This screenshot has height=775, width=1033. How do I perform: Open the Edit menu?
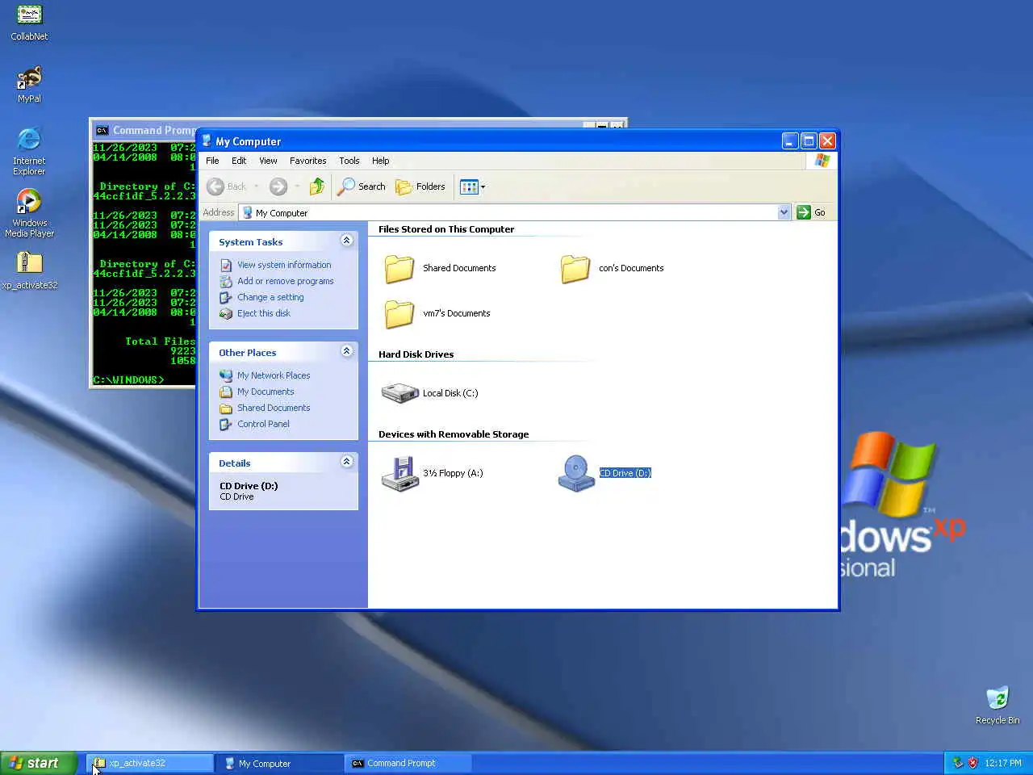239,161
